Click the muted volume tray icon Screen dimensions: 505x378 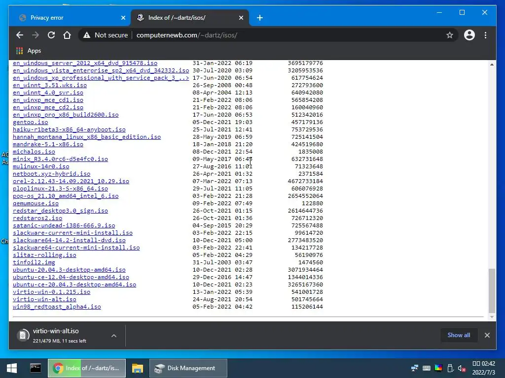click(462, 368)
